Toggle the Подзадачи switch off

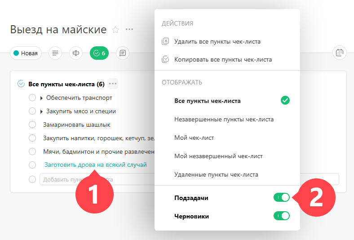(282, 197)
